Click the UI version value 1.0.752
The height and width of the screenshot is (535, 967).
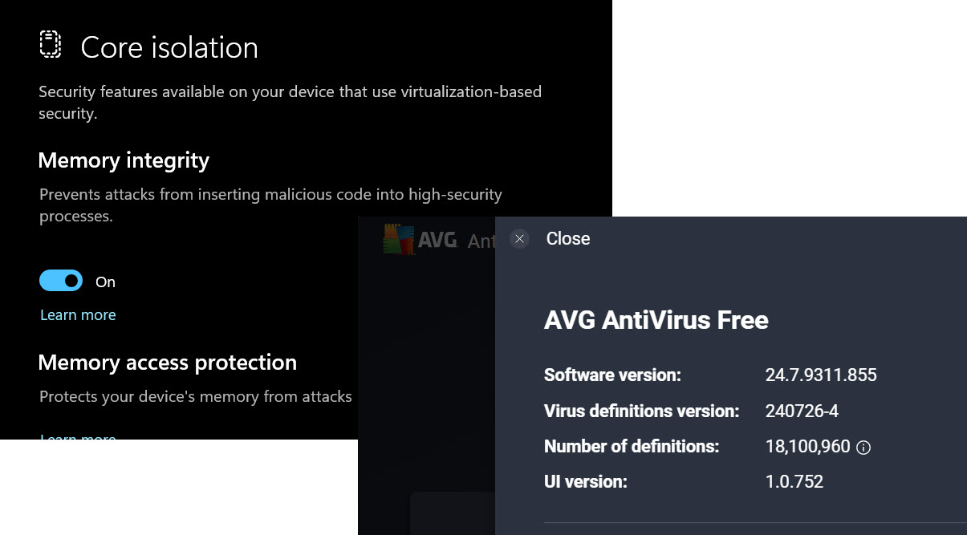[x=794, y=482]
